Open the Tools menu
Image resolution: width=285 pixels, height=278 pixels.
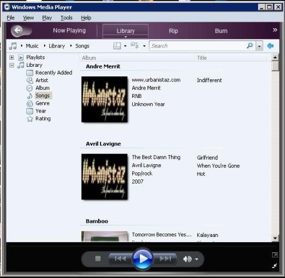pyautogui.click(x=66, y=18)
